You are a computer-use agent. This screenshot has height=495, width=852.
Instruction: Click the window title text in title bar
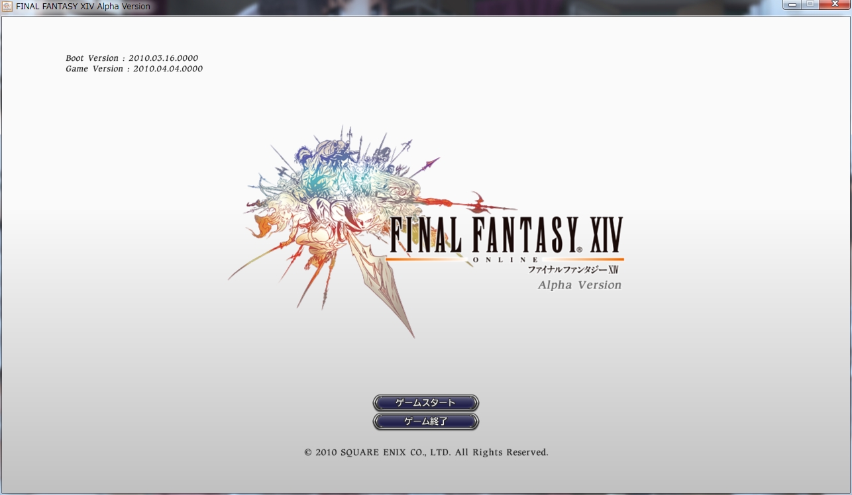tap(83, 6)
